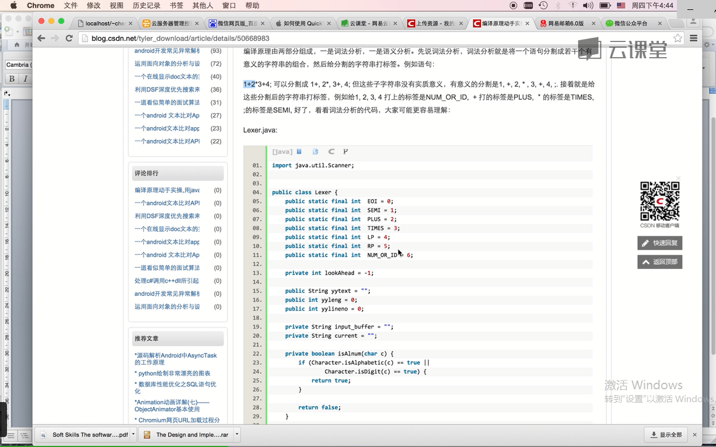The height and width of the screenshot is (447, 716).
Task: Switch to the 云服务器管理控 tab
Action: 169,23
